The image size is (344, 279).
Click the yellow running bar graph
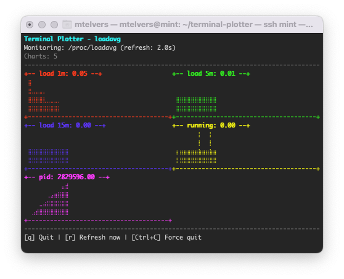pyautogui.click(x=197, y=147)
